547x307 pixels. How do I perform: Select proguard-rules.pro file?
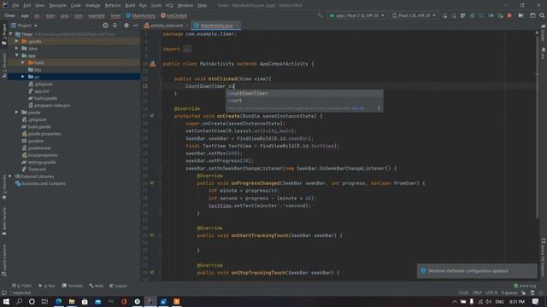point(50,105)
